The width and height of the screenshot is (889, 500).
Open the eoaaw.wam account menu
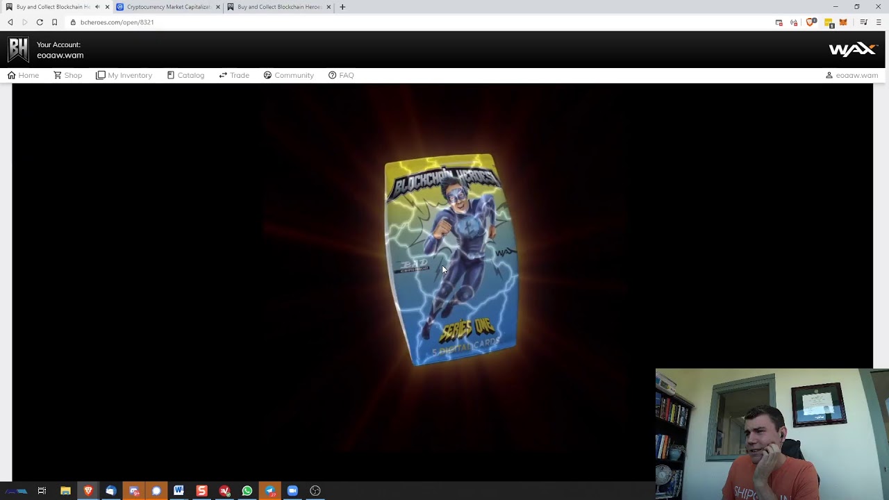(x=851, y=75)
